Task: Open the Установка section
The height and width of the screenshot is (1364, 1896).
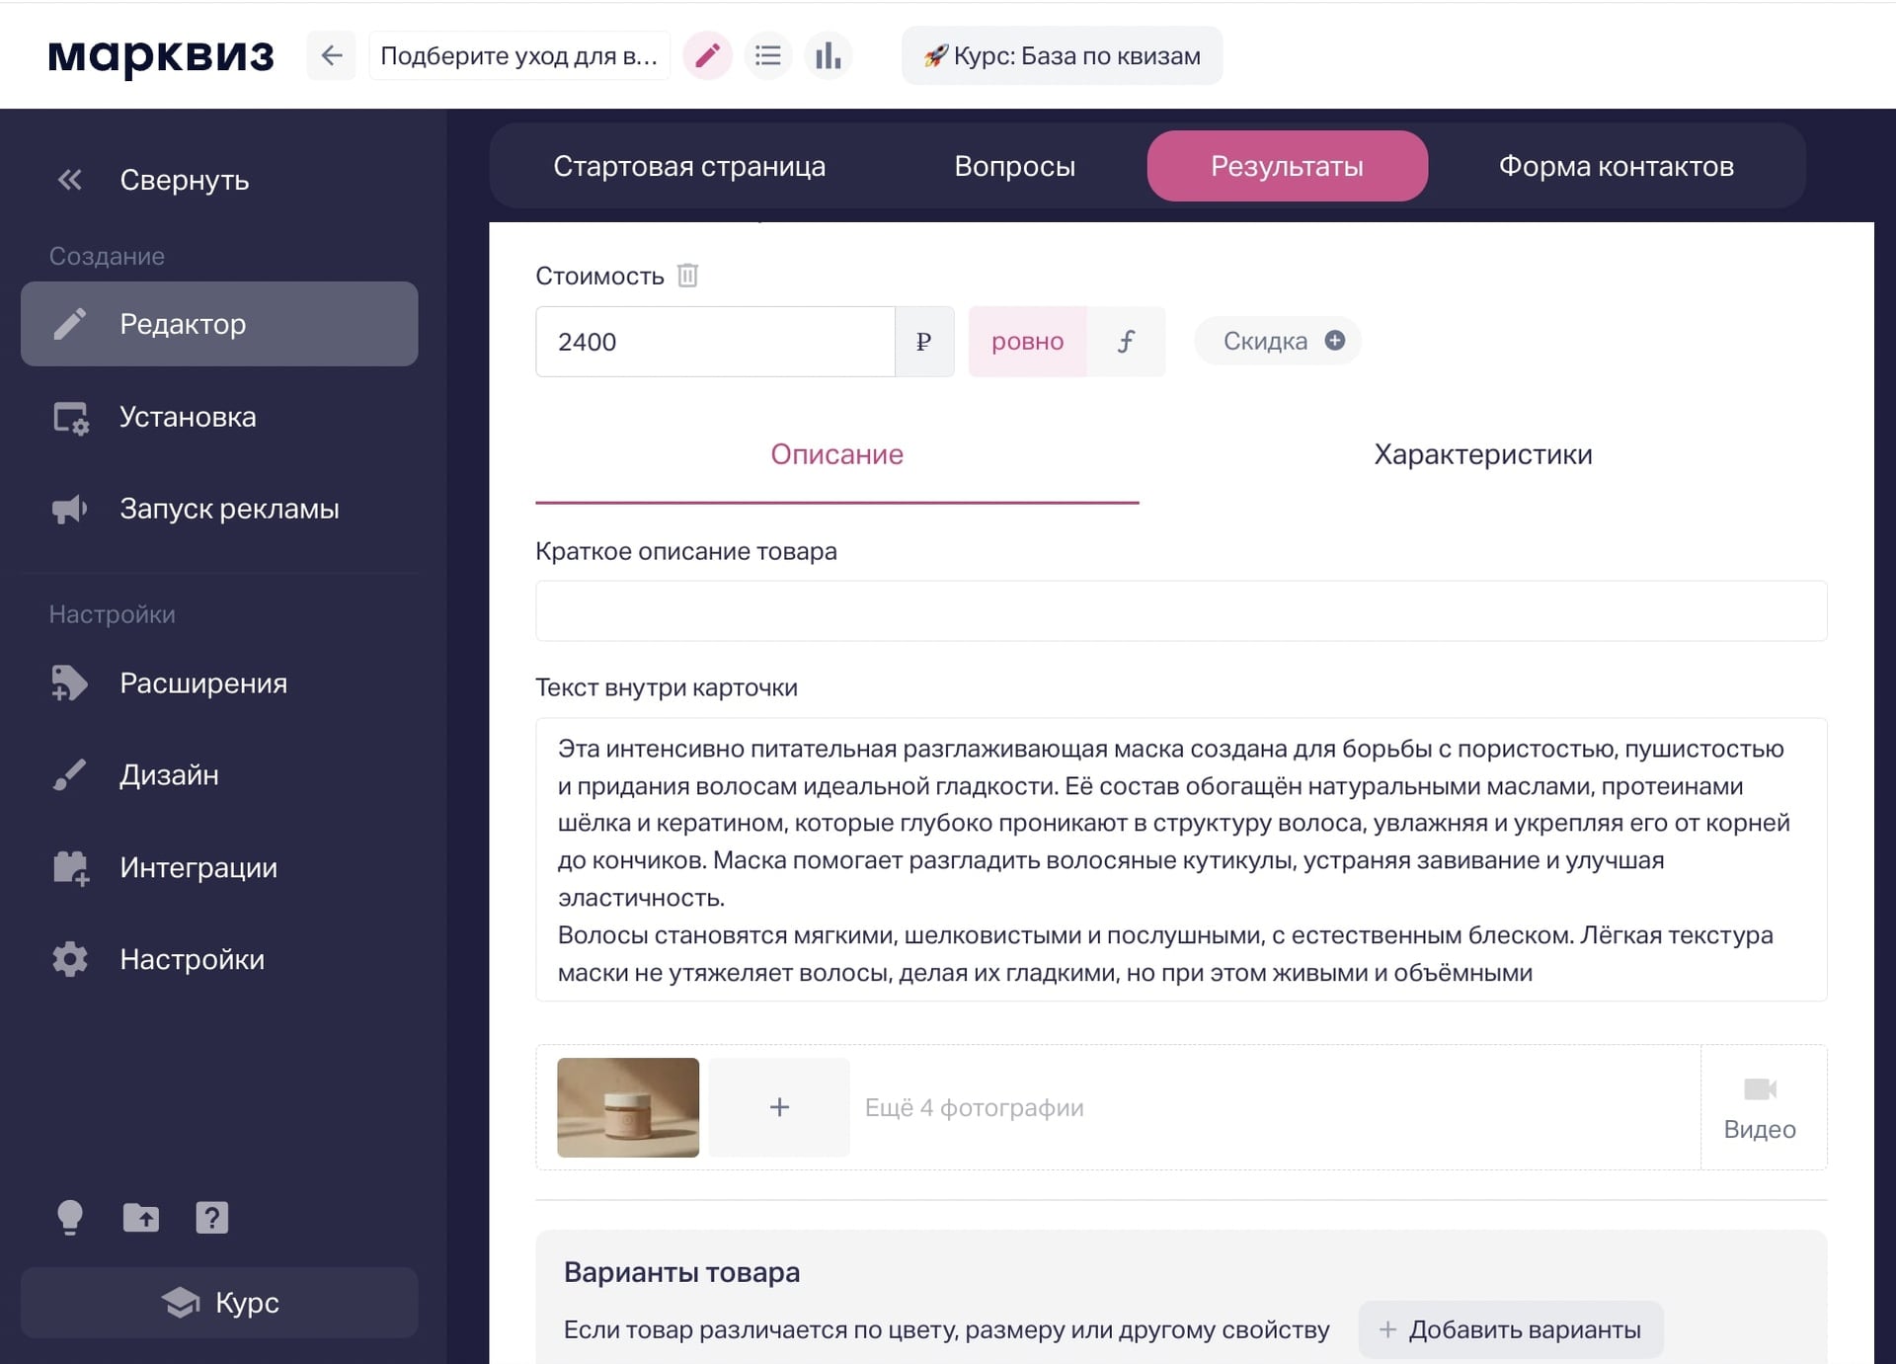Action: (x=187, y=416)
